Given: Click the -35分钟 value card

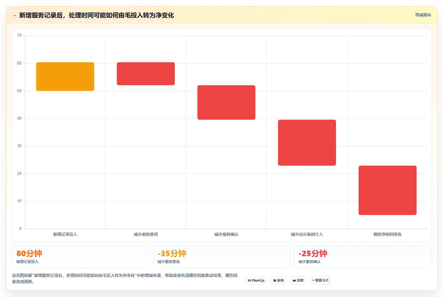Looking at the screenshot, I should tap(222, 257).
